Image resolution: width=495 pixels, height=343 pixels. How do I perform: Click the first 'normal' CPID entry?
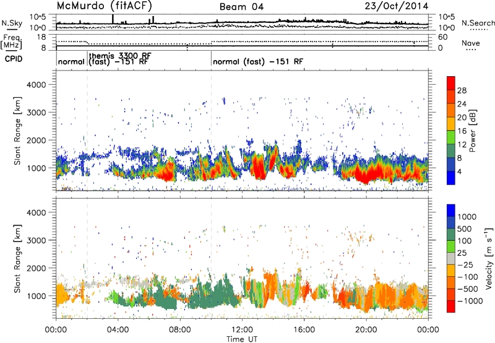point(71,61)
